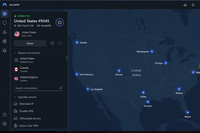Click the Denver server pin

pos(119,71)
